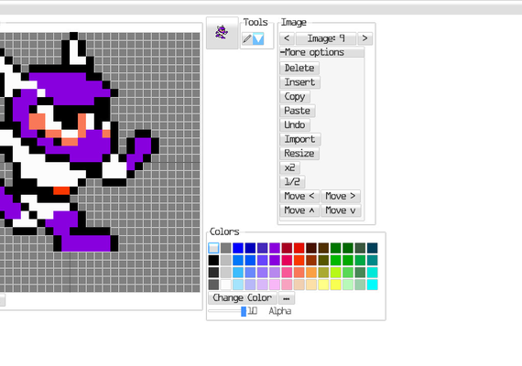Undo the last action
522x366 pixels.
coord(295,124)
